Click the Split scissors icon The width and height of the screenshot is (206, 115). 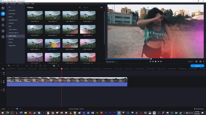pos(27,66)
